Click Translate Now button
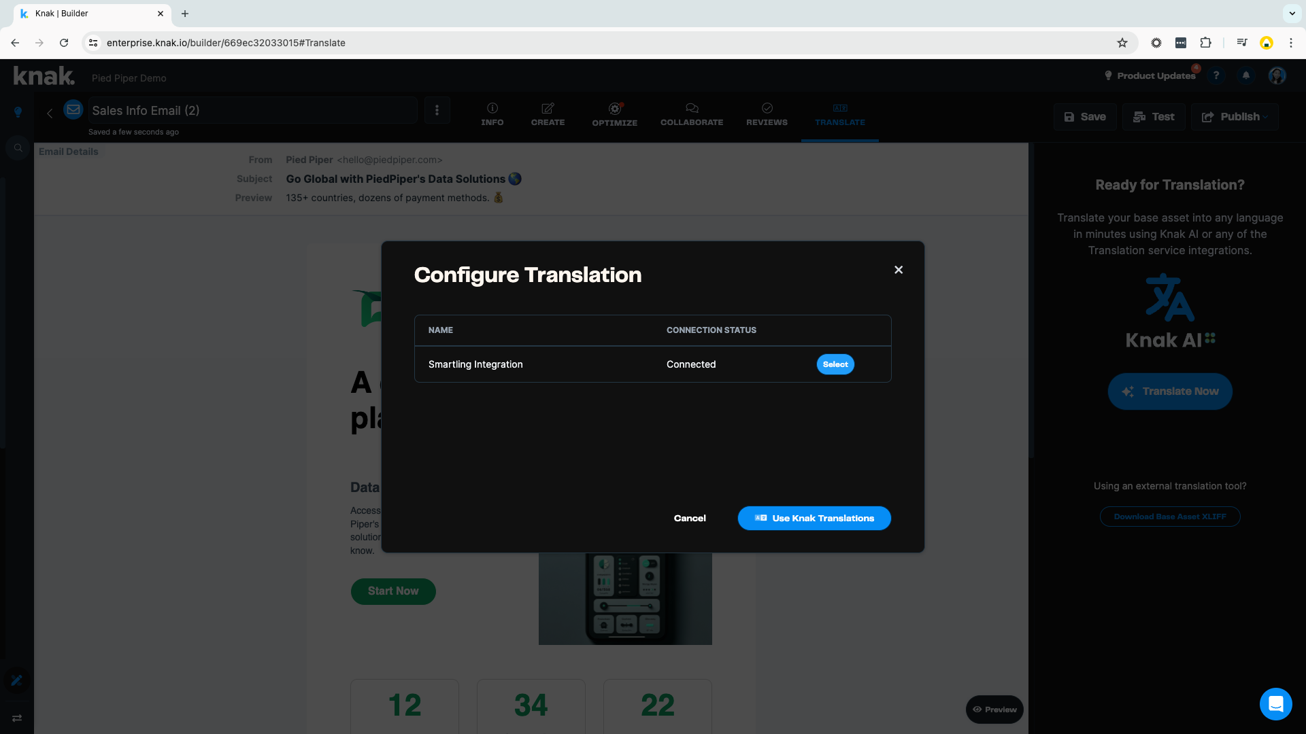This screenshot has height=734, width=1306. [1170, 391]
